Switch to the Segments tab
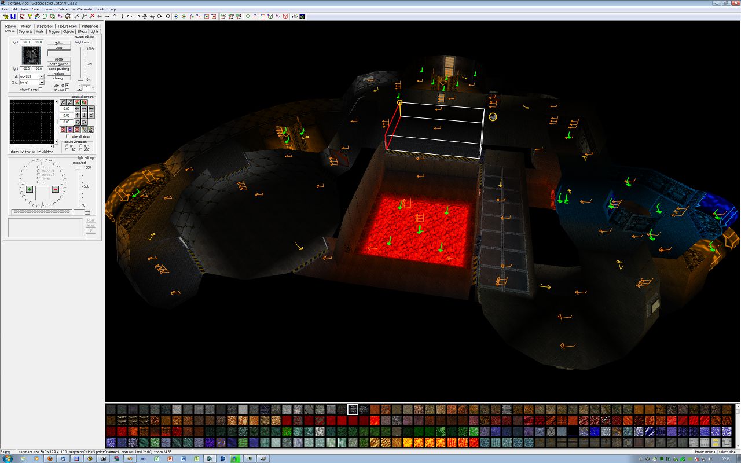Screen dimensions: 741x463 (x=25, y=31)
